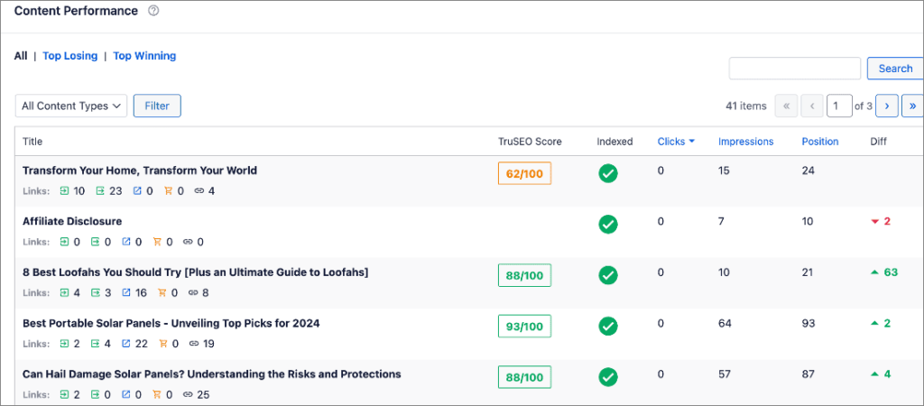The image size is (924, 406).
Task: Click blue external links icon showing 16 in Loofahs row
Action: [126, 293]
